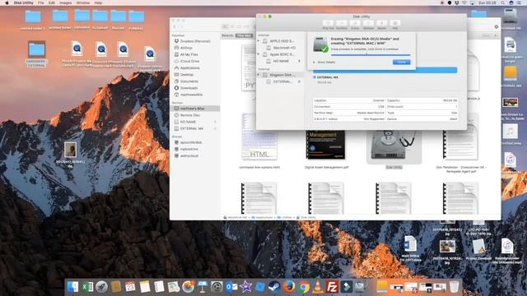This screenshot has height=296, width=527.
Task: Open All My Files in Finder sidebar
Action: 186,54
